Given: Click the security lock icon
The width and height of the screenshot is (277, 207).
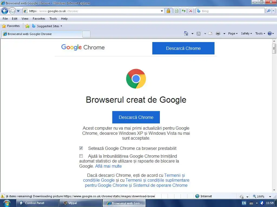Looking at the screenshot, I should pyautogui.click(x=168, y=11).
